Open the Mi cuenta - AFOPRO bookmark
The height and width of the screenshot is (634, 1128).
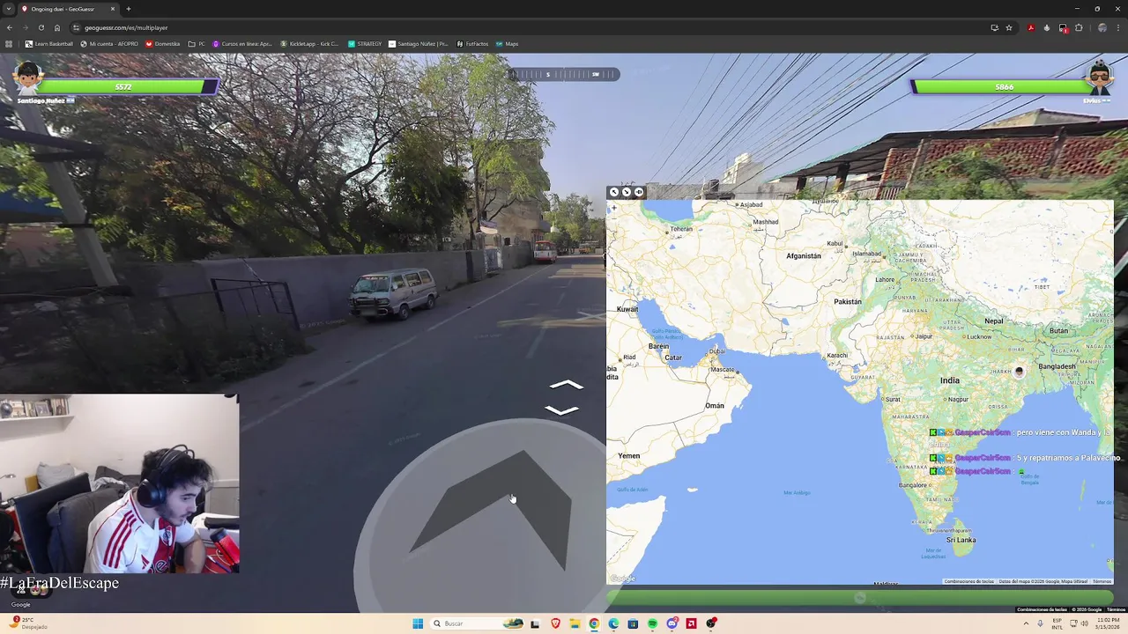(x=109, y=44)
